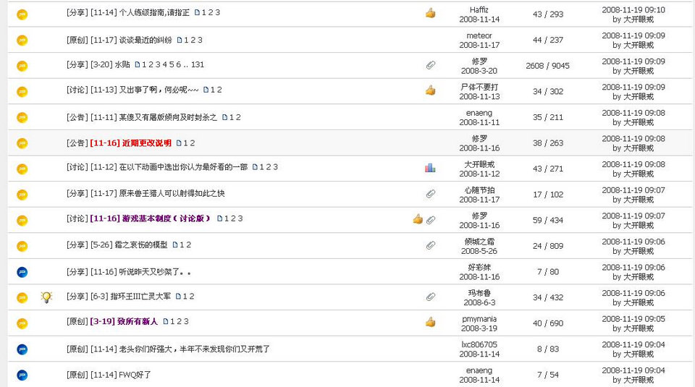Open the thread FWQ好了
Screen dimensions: 695x387
click(121, 375)
